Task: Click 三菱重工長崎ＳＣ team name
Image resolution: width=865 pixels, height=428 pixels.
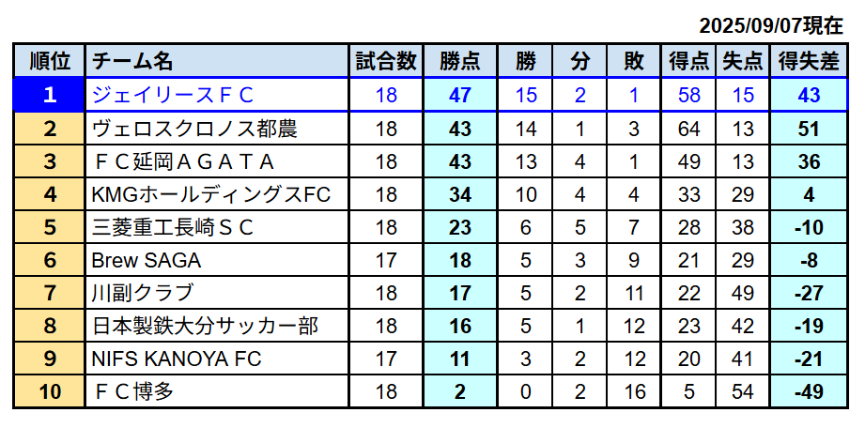Action: 172,227
